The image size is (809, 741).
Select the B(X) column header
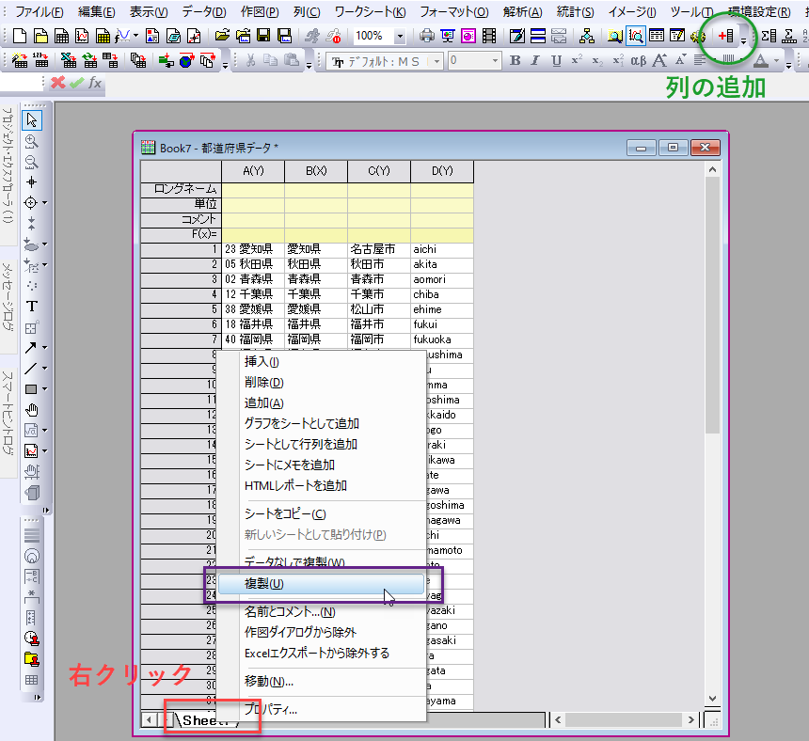[316, 171]
